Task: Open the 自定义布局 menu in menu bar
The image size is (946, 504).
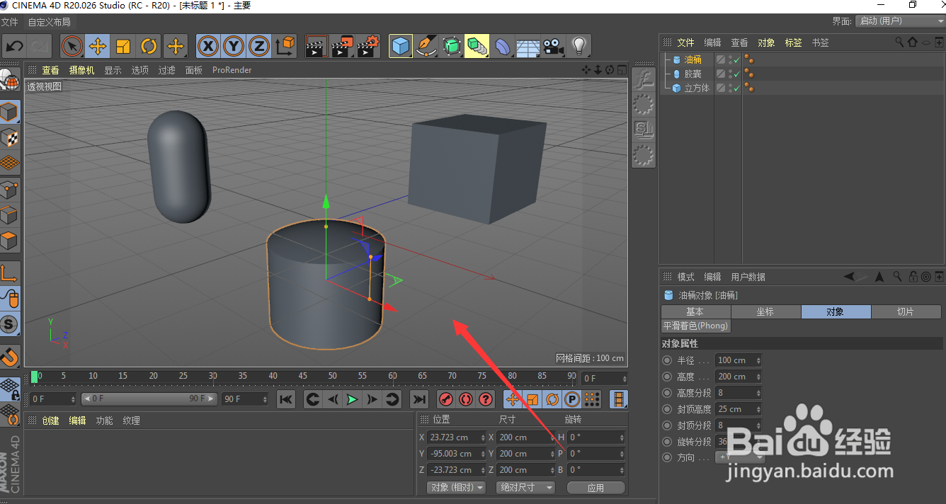Action: pos(49,22)
